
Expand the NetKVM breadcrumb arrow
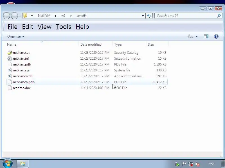(x=56, y=16)
